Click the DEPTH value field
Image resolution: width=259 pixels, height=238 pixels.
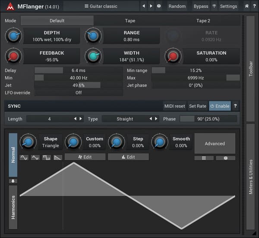pos(52,36)
